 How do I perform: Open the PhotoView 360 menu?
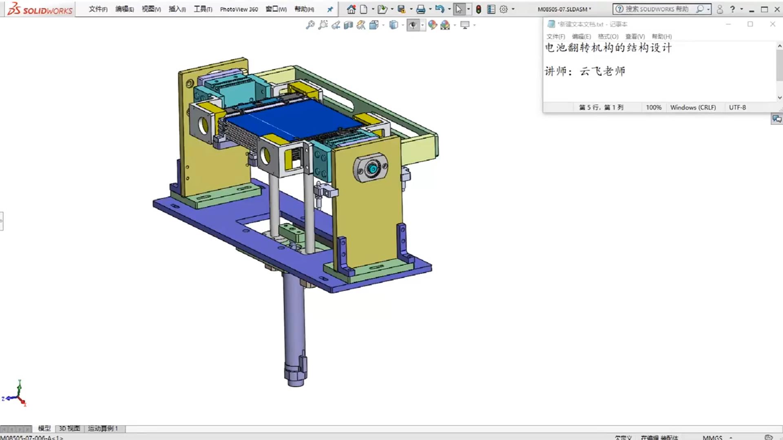point(239,9)
